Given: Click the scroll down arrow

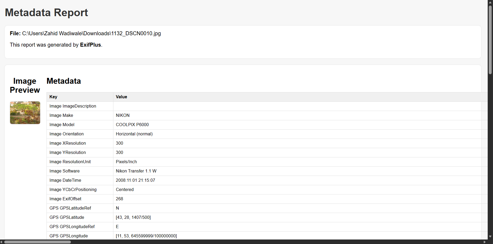Looking at the screenshot, I should click(490, 236).
